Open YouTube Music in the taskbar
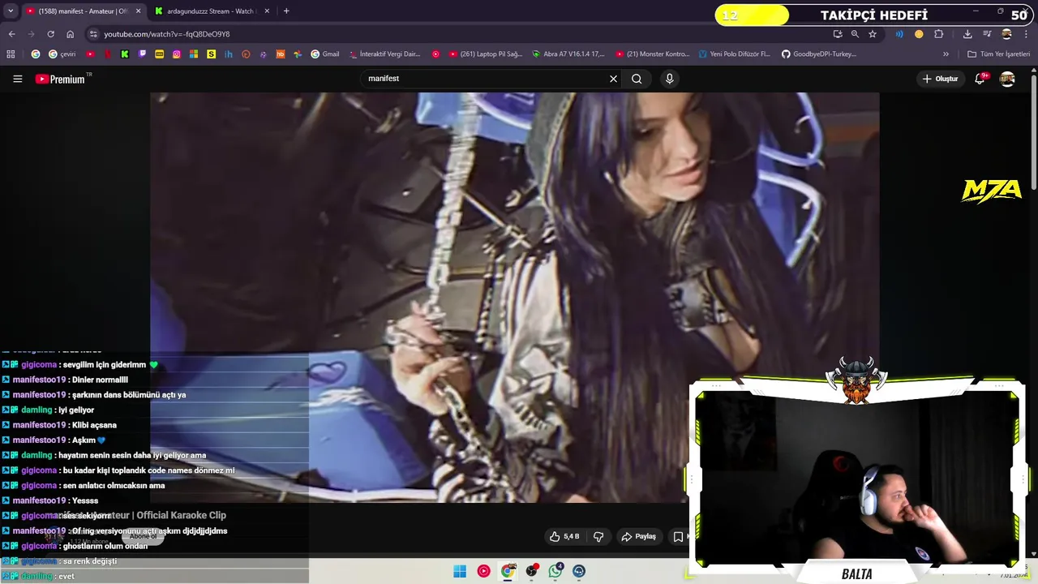The width and height of the screenshot is (1038, 584). pos(483,571)
